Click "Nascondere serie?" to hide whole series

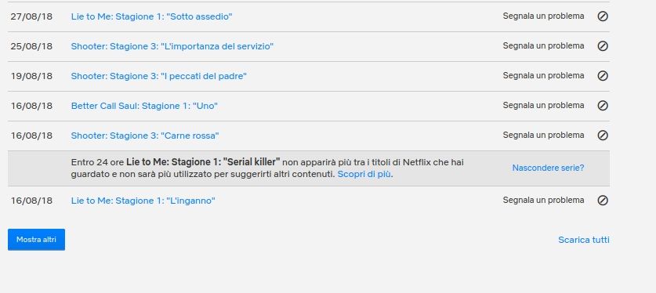[548, 168]
